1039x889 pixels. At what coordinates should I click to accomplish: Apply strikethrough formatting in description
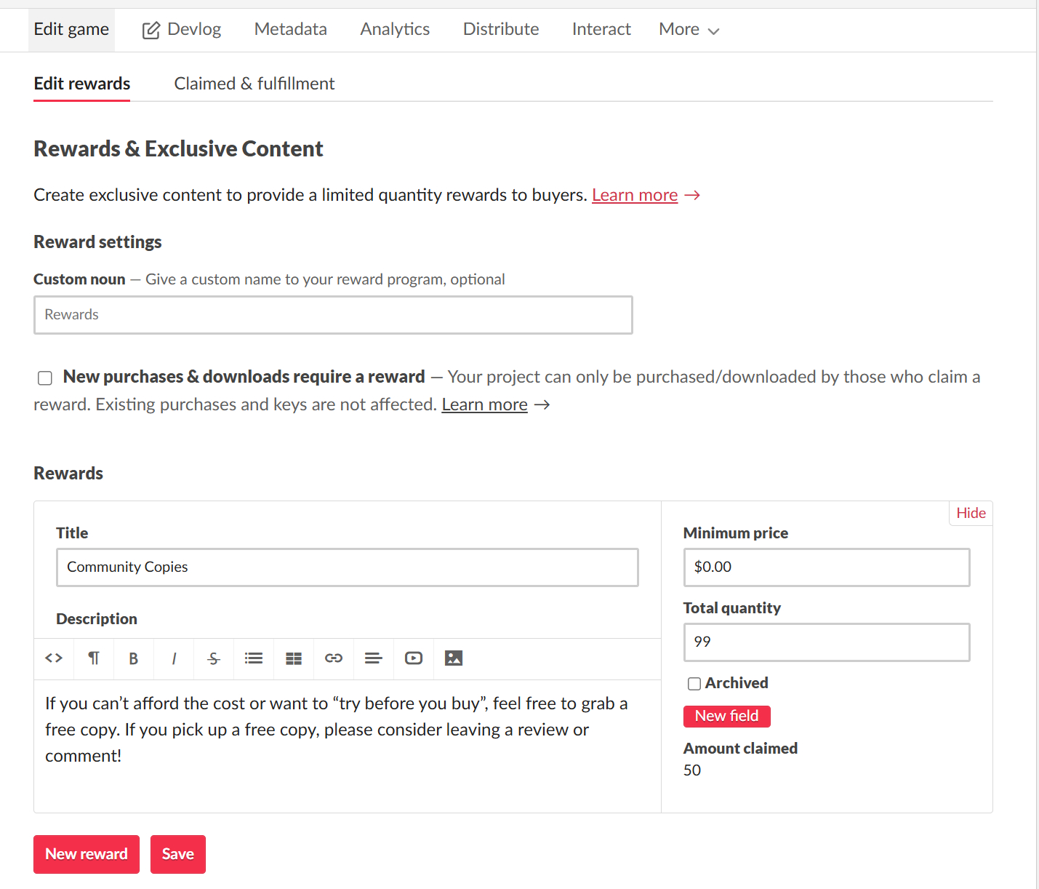214,658
